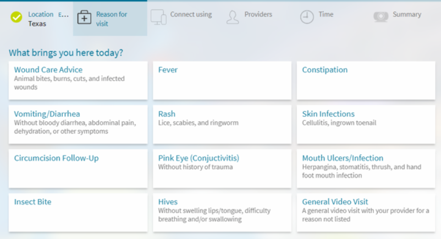Choose the Rash option

point(222,124)
